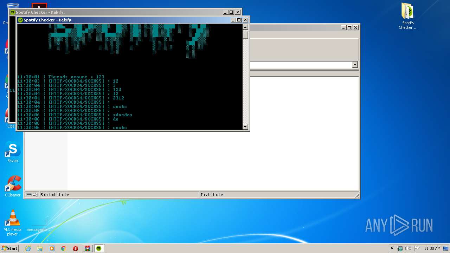This screenshot has width=450, height=253.
Task: Click 'Selected 1 folder' status text
Action: point(55,195)
